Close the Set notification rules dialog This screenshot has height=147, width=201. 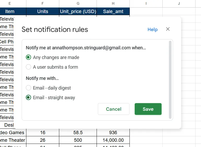tap(168, 29)
